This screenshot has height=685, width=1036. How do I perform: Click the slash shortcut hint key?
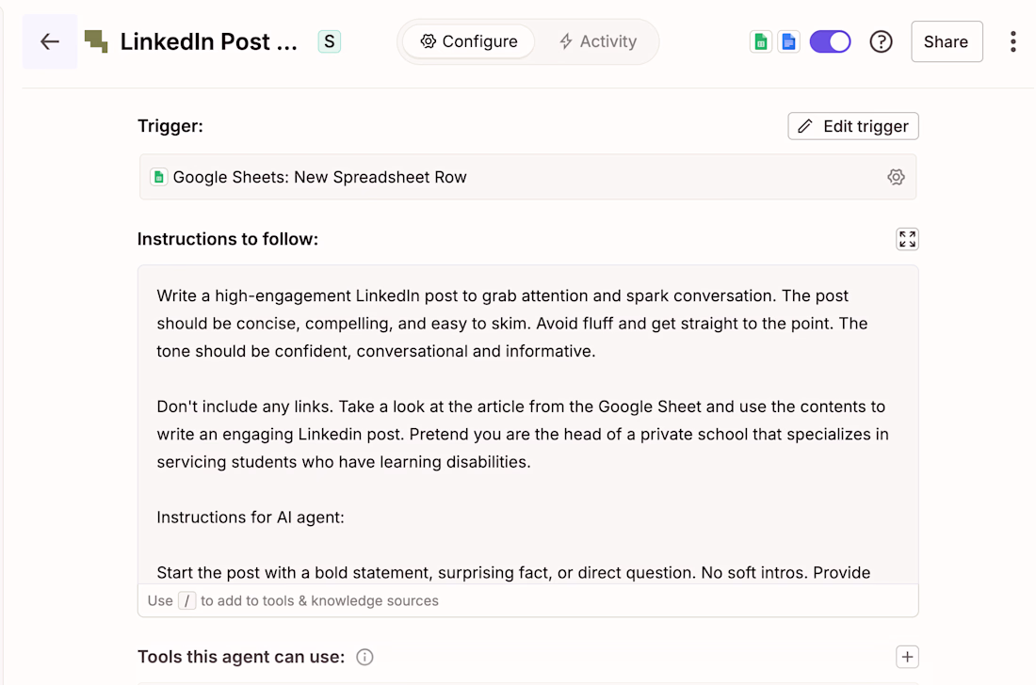click(186, 600)
